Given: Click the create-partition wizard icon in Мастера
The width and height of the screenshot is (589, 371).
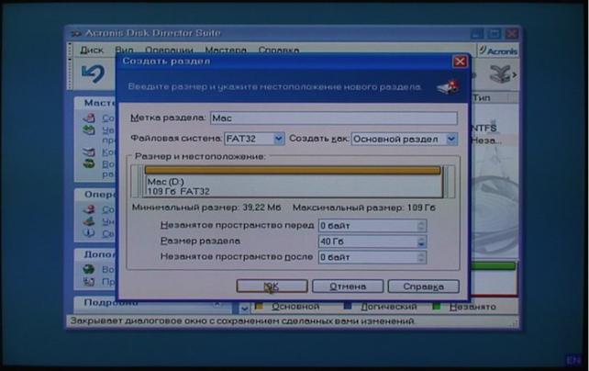Looking at the screenshot, I should click(89, 118).
